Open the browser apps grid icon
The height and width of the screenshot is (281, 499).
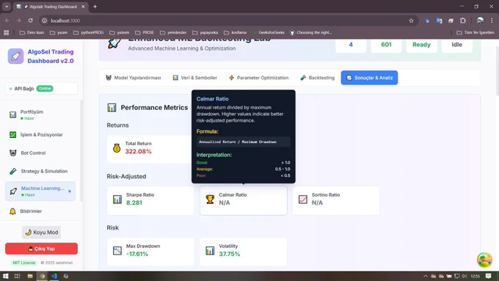[x=7, y=32]
